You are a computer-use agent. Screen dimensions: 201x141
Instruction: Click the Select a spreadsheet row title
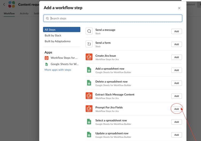(x=111, y=120)
